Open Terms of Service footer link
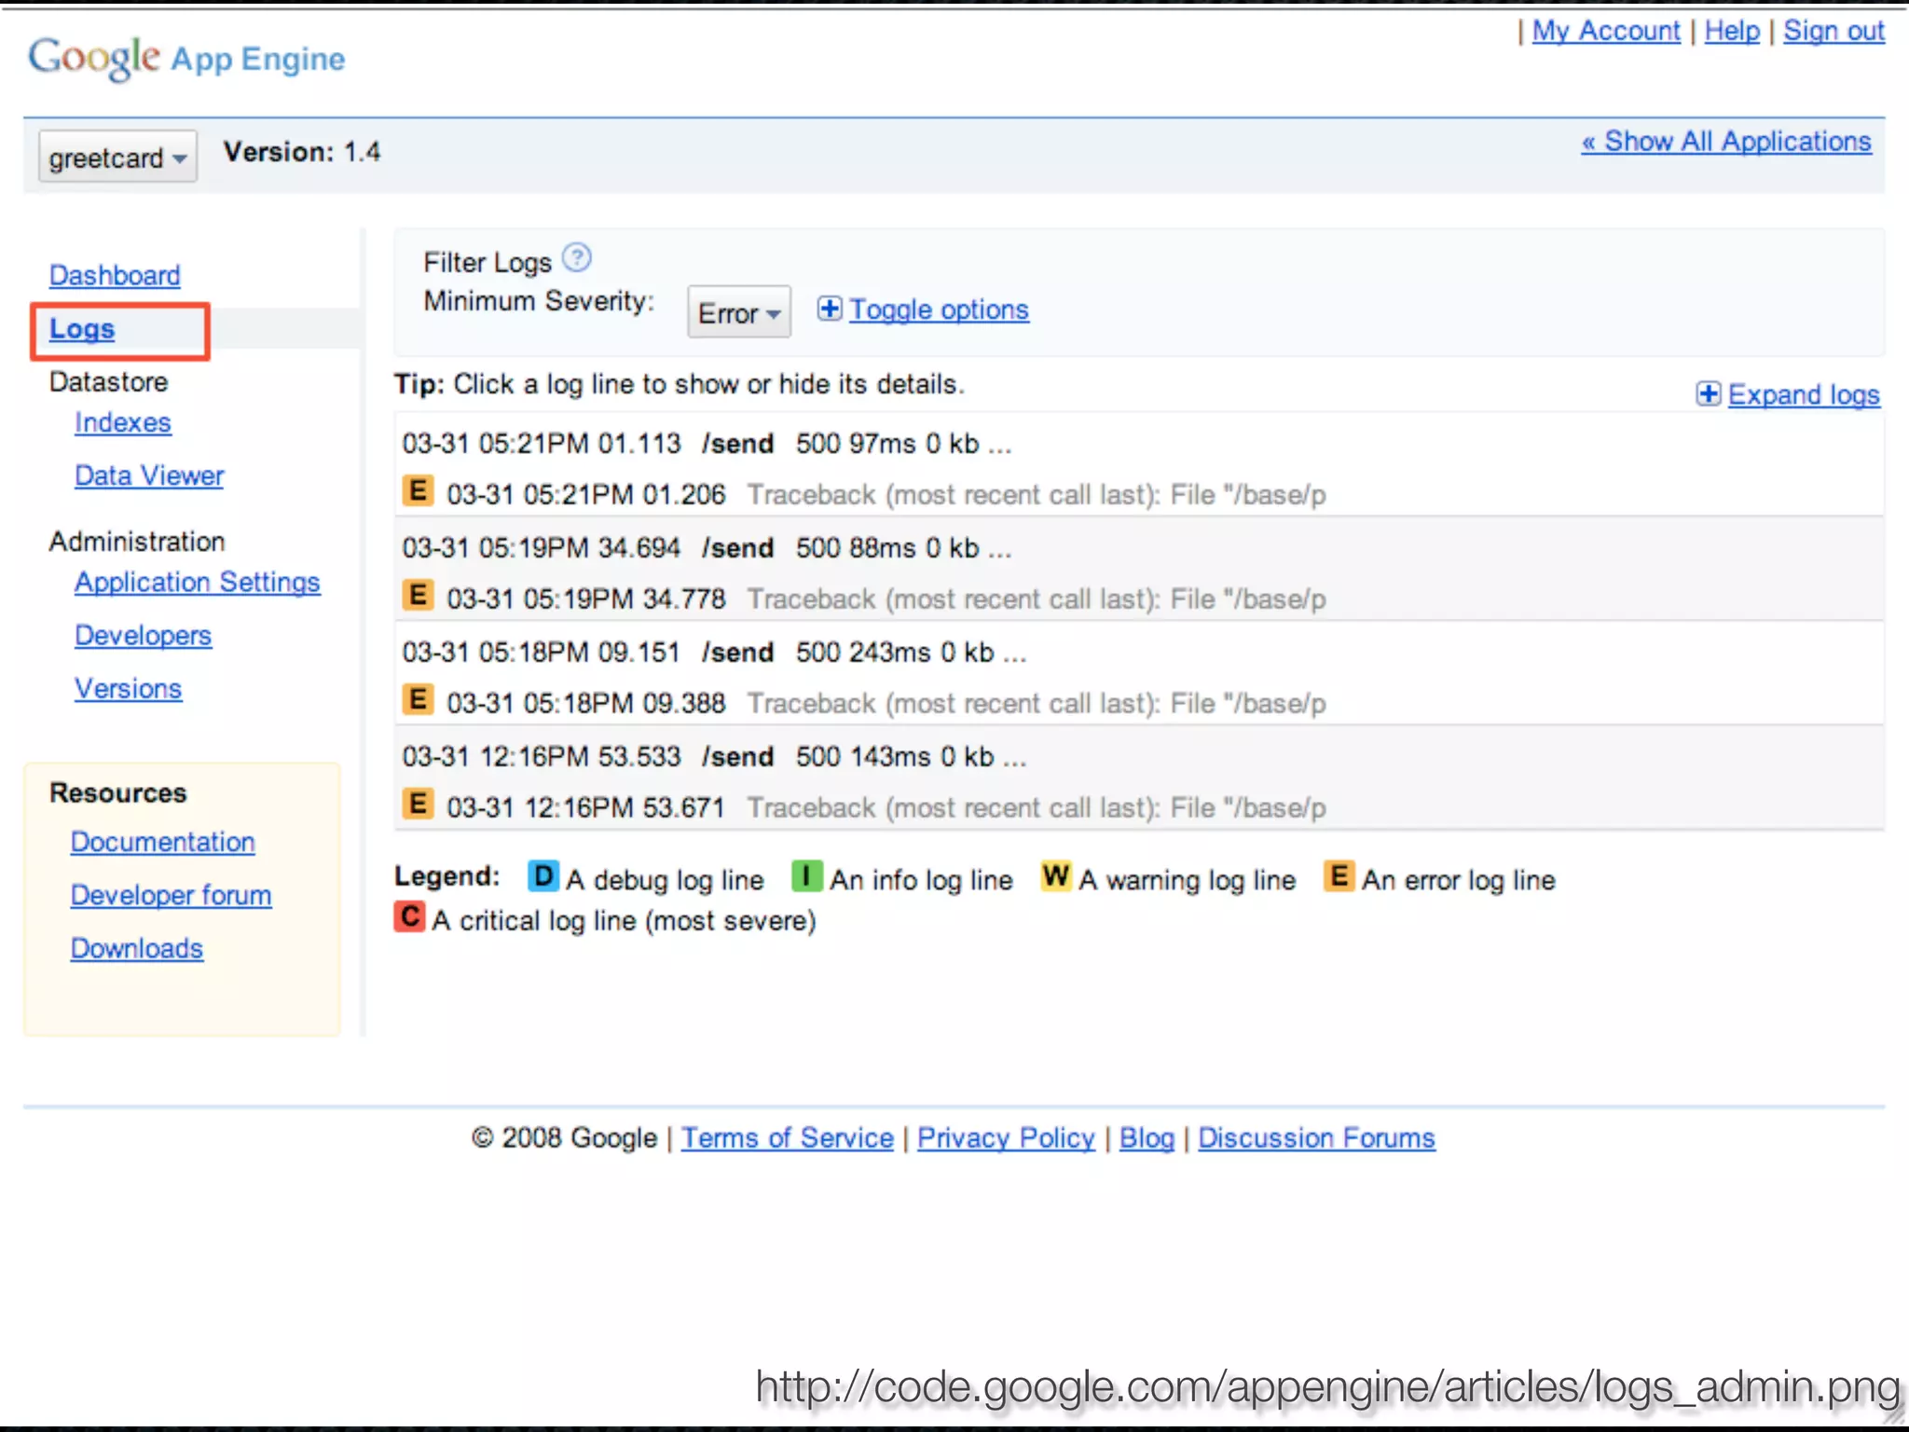The height and width of the screenshot is (1432, 1909). [788, 1138]
